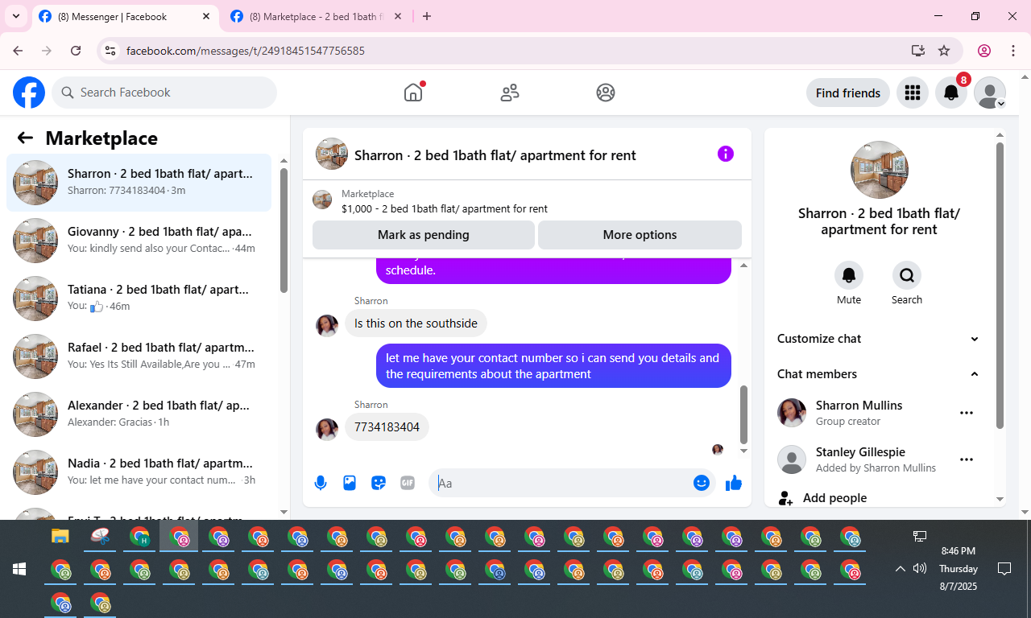Choose a sticker with the sticker icon
The width and height of the screenshot is (1031, 618).
pos(379,483)
